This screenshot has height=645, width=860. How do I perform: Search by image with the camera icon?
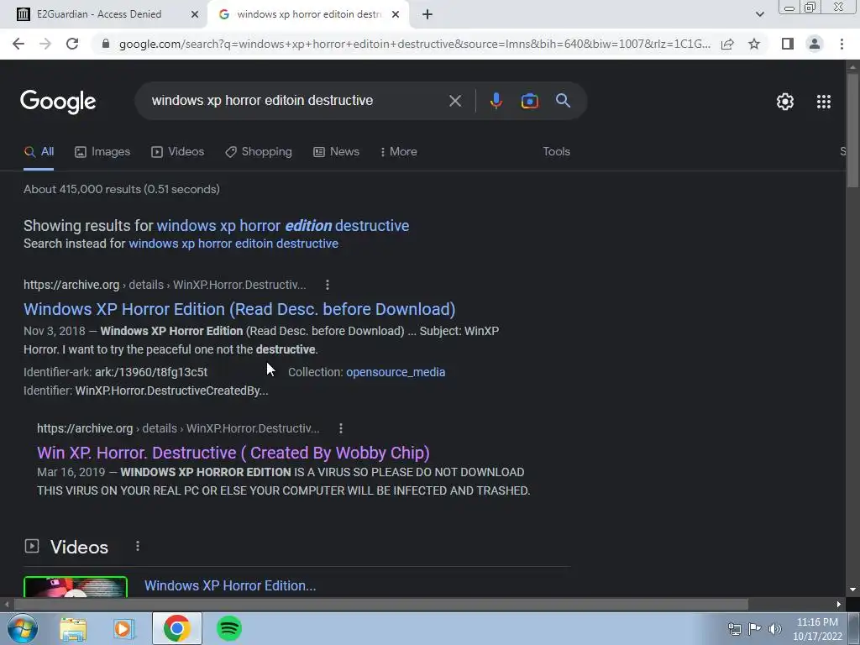coord(529,101)
